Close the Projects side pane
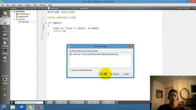The width and height of the screenshot is (196, 110). pos(35,8)
